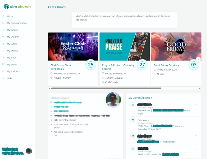
Task: Click Prayer & Praise event banner image
Action: pyautogui.click(x=125, y=47)
